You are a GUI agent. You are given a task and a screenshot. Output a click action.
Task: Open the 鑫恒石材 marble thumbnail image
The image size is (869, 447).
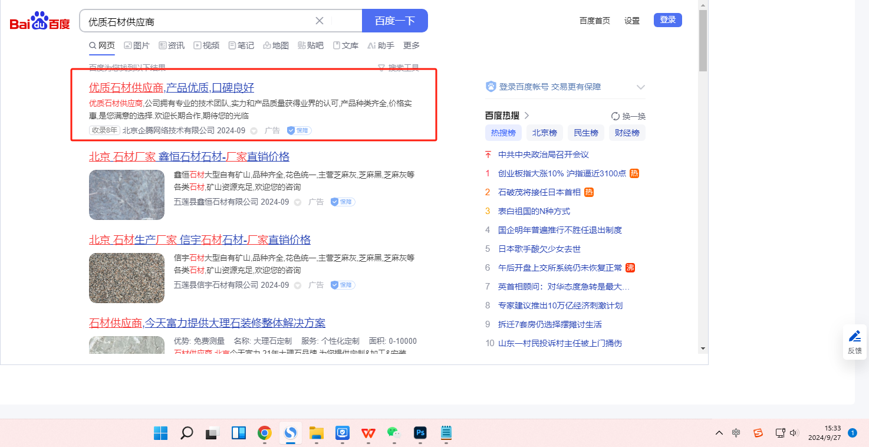coord(127,195)
